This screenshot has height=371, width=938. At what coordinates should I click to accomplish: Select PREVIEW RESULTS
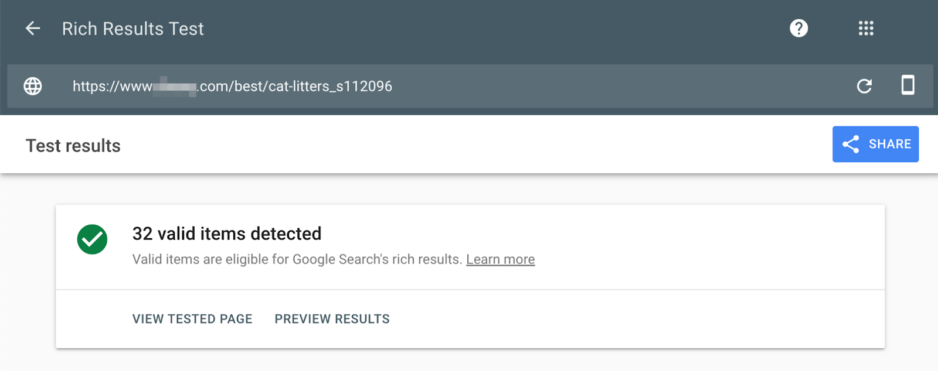[332, 319]
